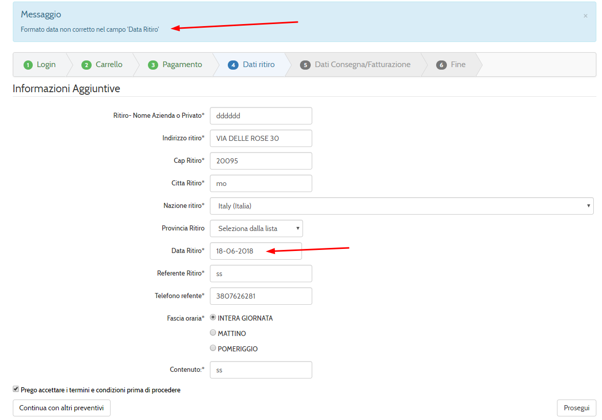
Task: Click the Cap Ritiro field
Action: [261, 161]
